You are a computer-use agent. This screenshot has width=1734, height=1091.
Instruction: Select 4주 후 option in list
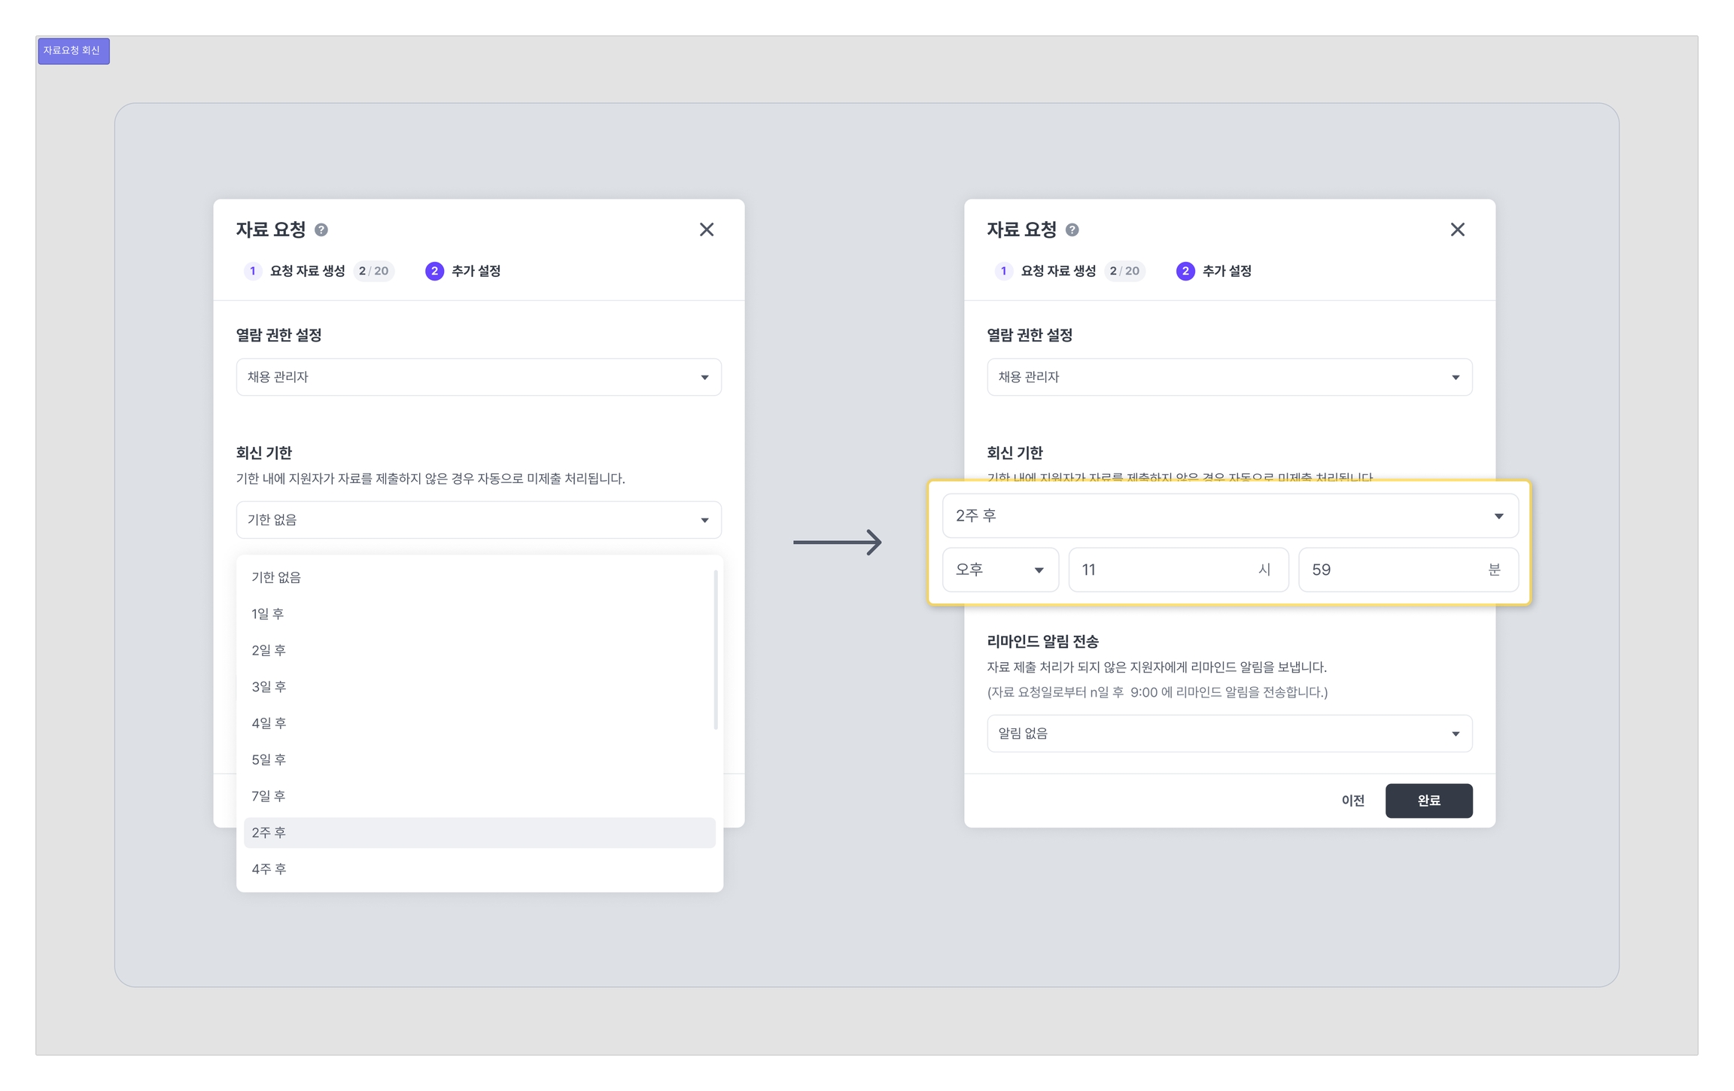pos(269,869)
